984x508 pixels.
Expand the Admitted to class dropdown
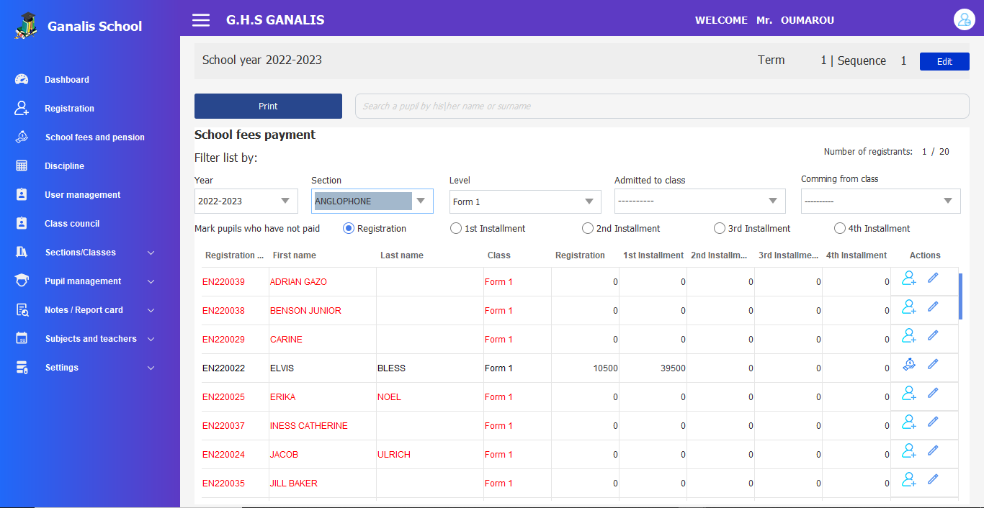pos(699,201)
